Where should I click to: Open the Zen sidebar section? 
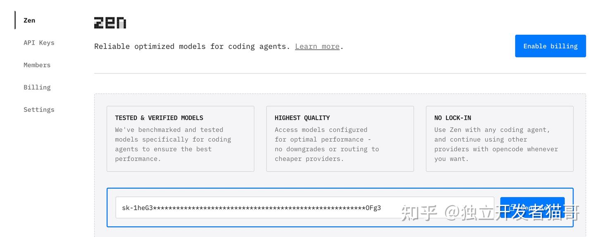pyautogui.click(x=29, y=20)
